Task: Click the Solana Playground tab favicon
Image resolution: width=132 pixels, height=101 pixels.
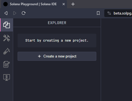Action: click(5, 4)
